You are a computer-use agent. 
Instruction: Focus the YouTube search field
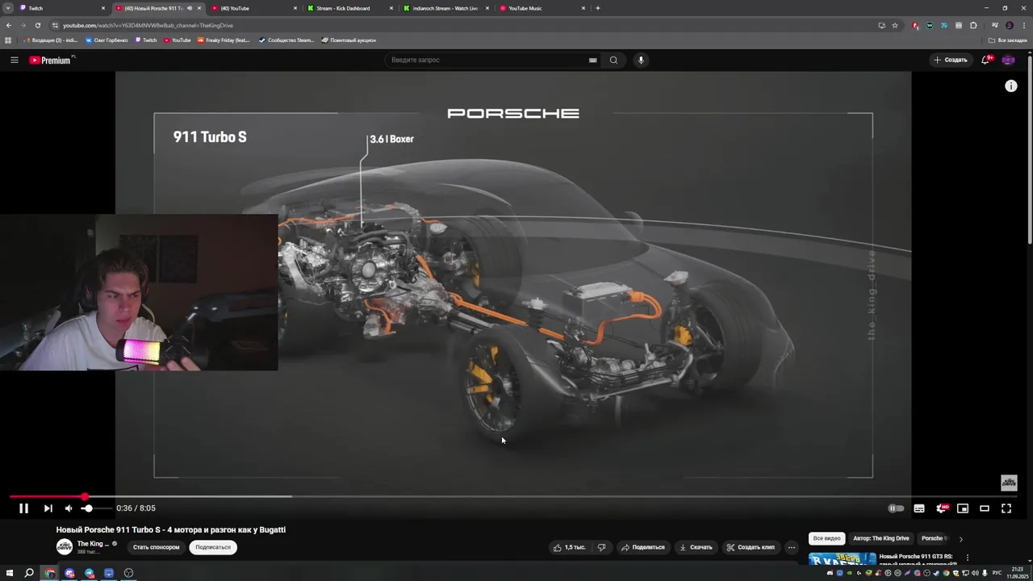coord(488,60)
